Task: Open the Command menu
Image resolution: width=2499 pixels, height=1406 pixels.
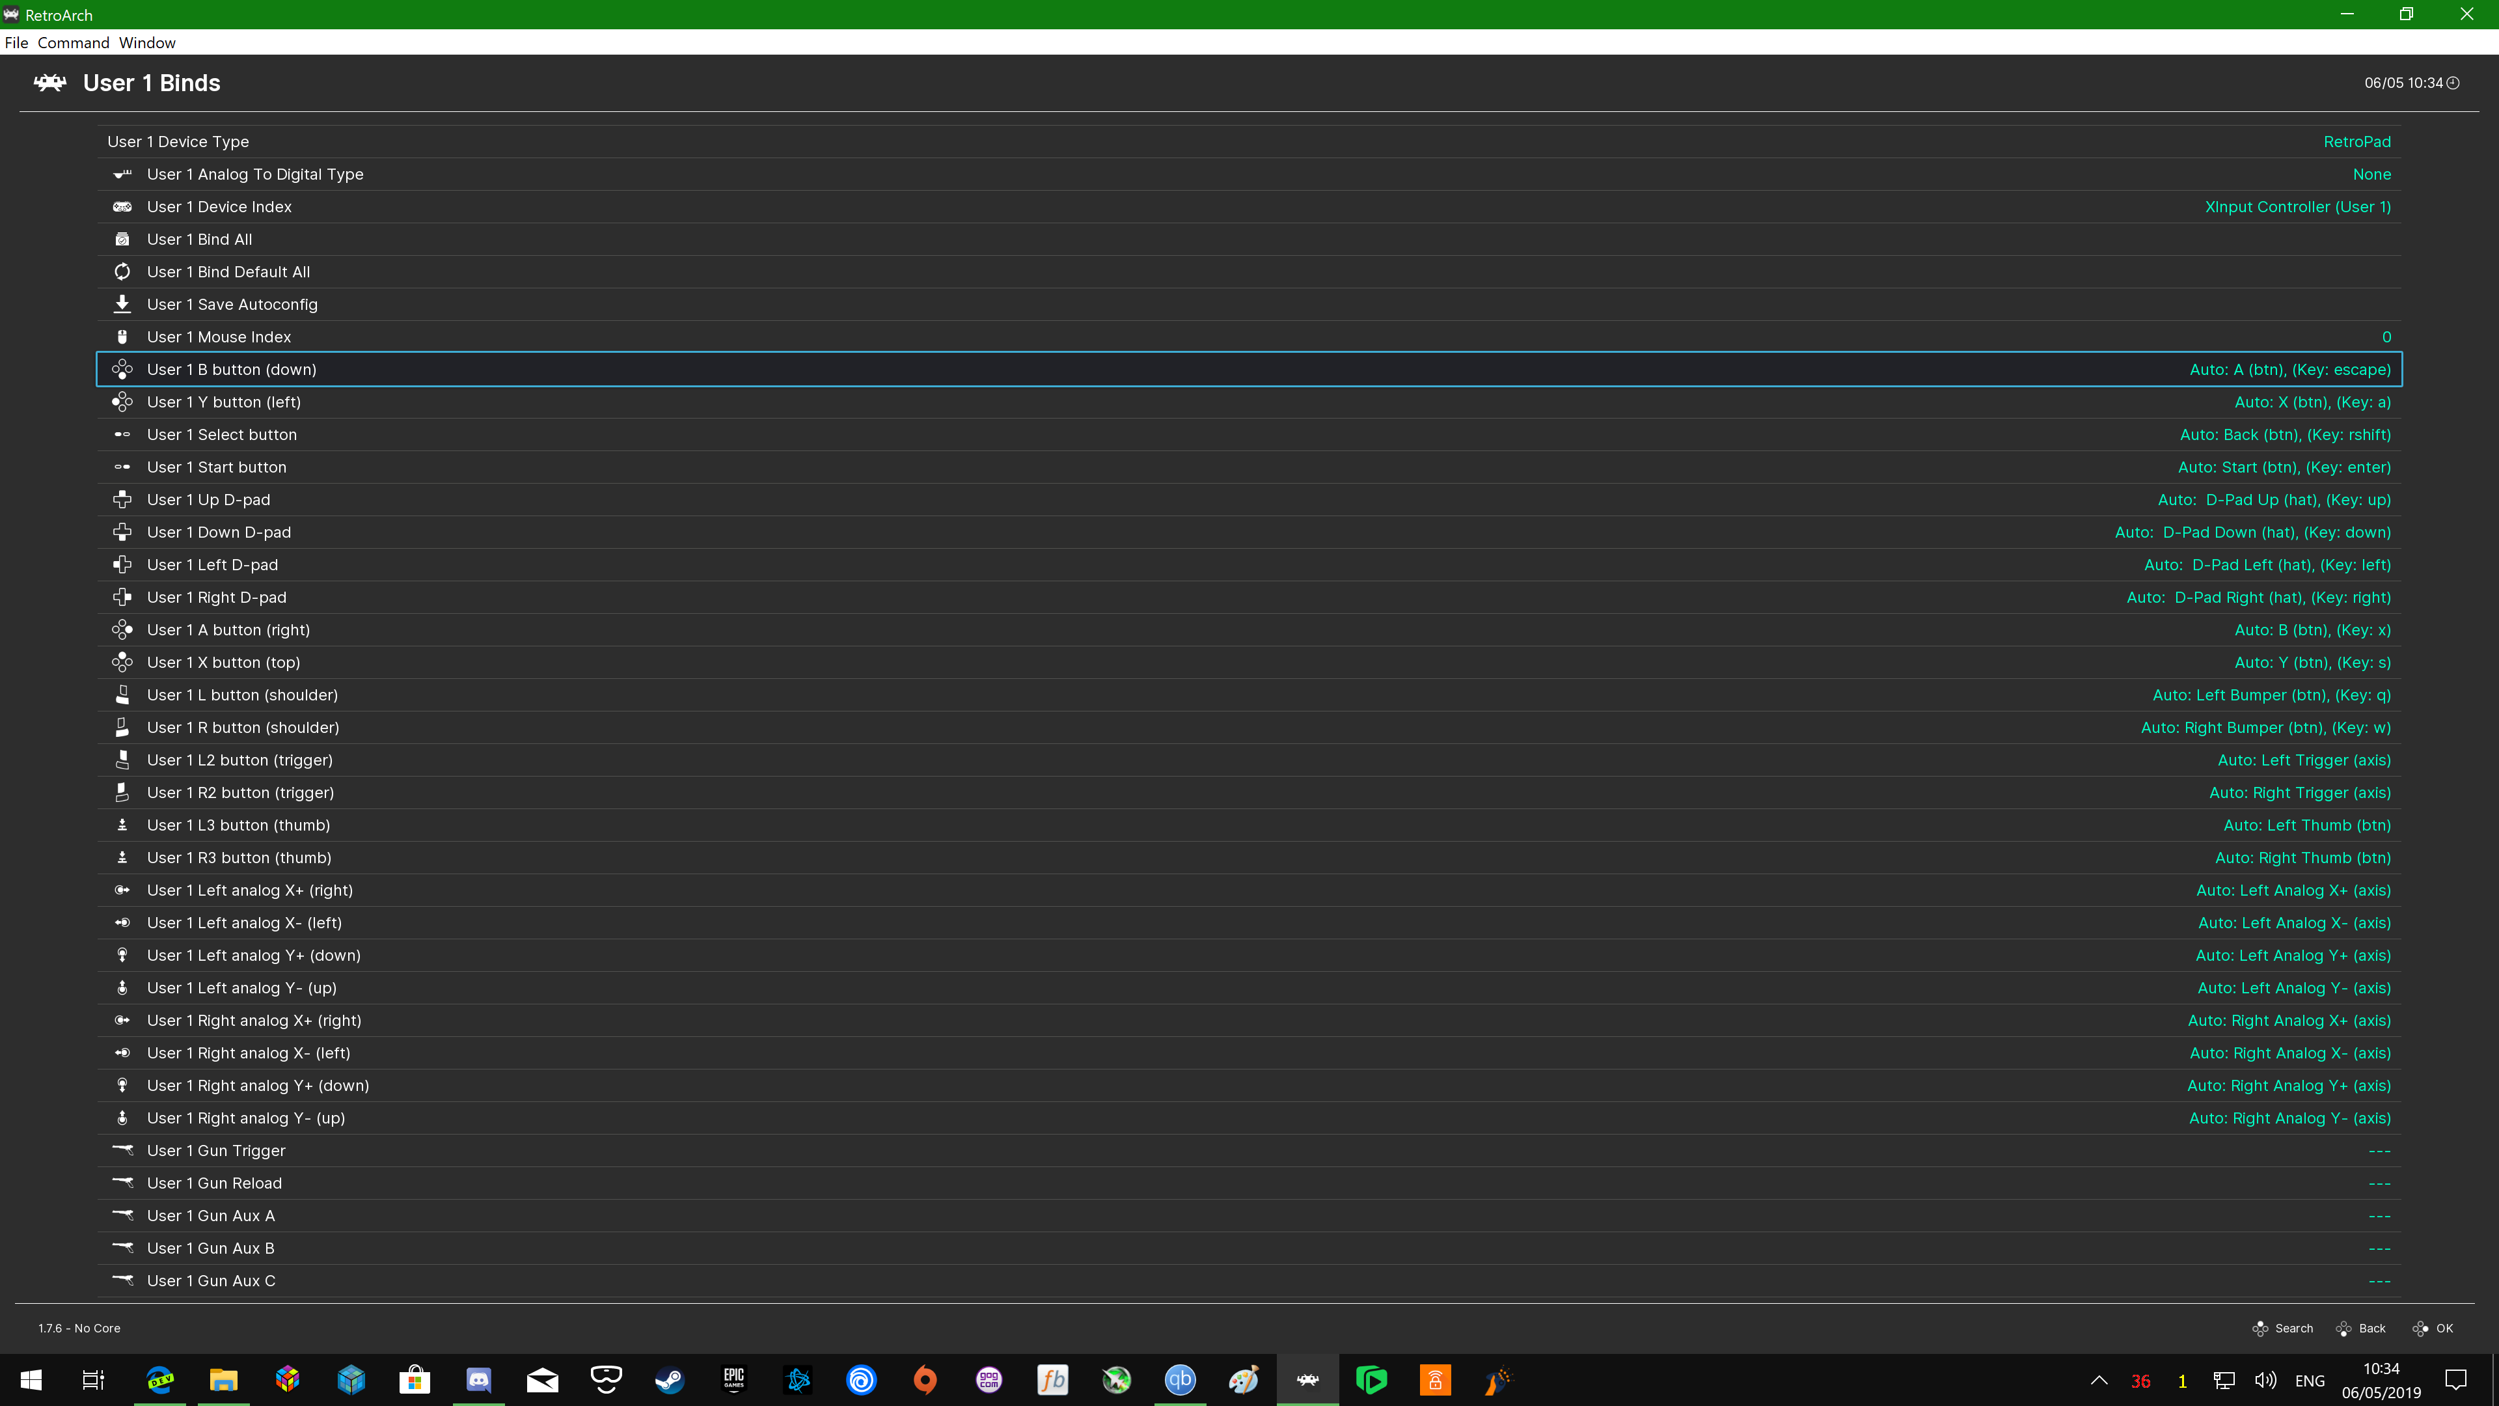Action: pyautogui.click(x=73, y=43)
